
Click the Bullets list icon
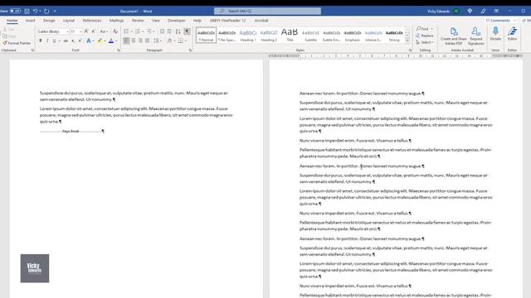pos(126,31)
